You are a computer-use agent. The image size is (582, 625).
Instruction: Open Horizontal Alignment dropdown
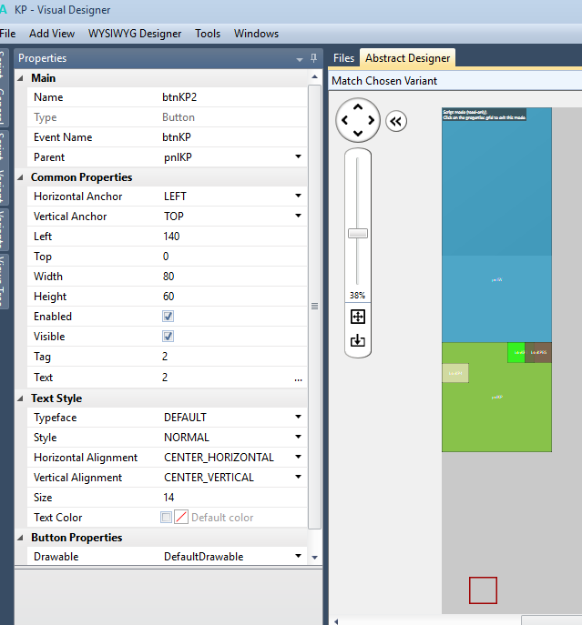(298, 457)
